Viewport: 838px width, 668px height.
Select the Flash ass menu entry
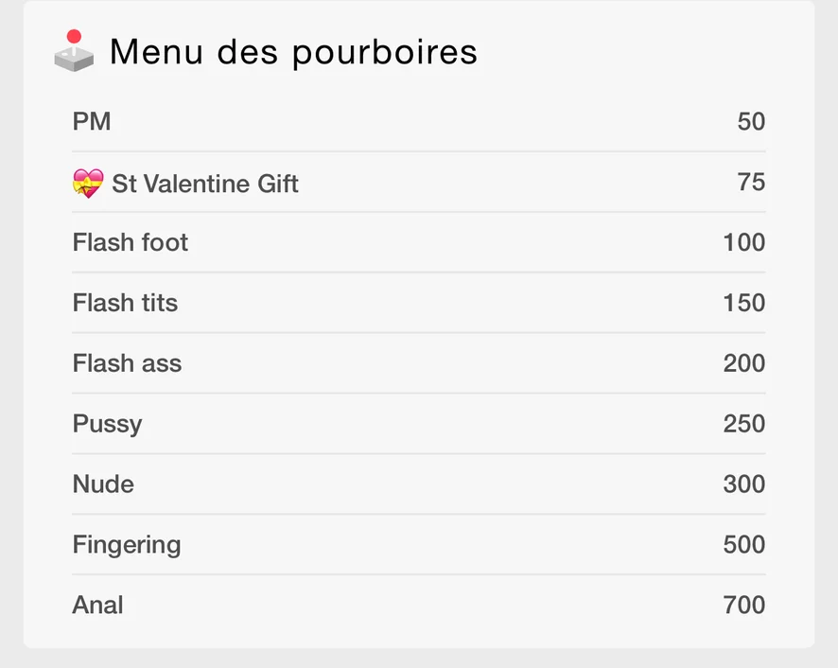click(127, 364)
